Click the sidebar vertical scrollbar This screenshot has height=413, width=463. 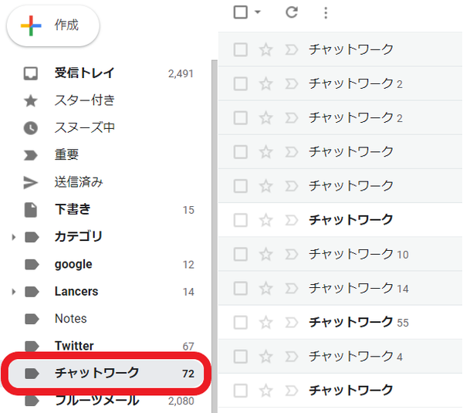click(x=215, y=236)
